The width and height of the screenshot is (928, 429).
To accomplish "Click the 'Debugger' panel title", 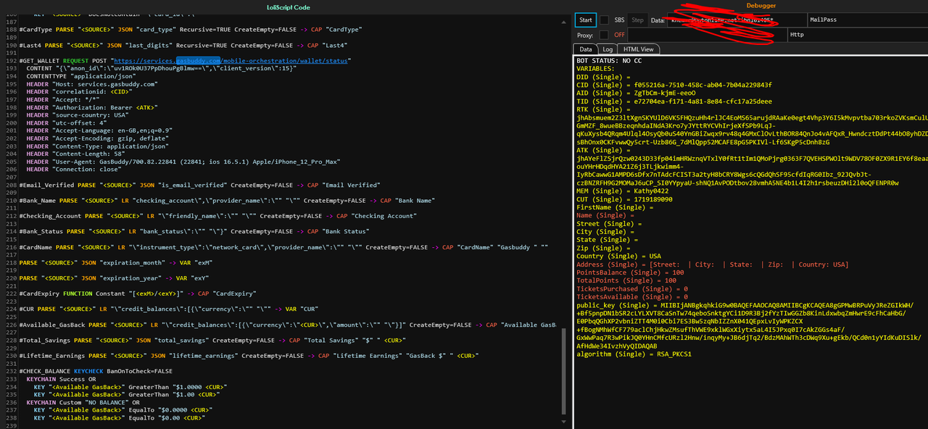I will click(x=761, y=6).
